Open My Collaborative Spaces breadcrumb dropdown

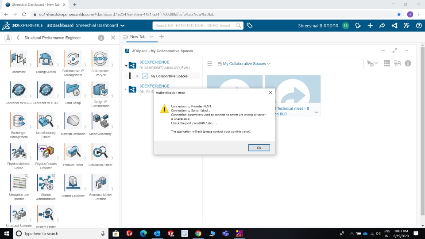coord(269,64)
